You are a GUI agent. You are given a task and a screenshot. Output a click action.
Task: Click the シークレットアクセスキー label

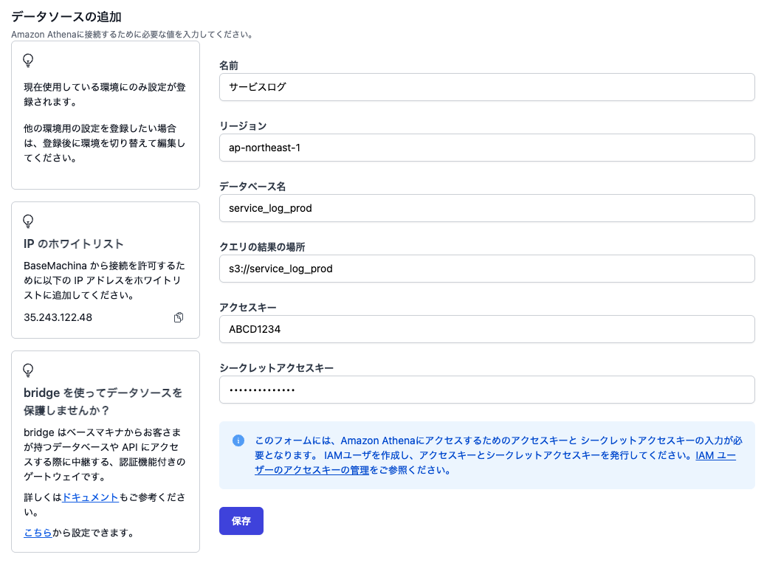[276, 367]
